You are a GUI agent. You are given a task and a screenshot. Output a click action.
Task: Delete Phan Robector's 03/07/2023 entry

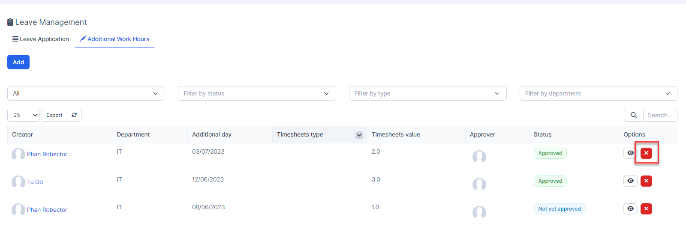coord(646,153)
